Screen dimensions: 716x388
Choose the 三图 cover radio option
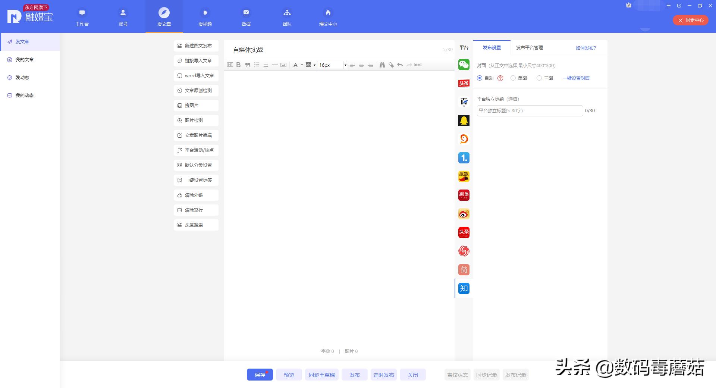click(539, 78)
